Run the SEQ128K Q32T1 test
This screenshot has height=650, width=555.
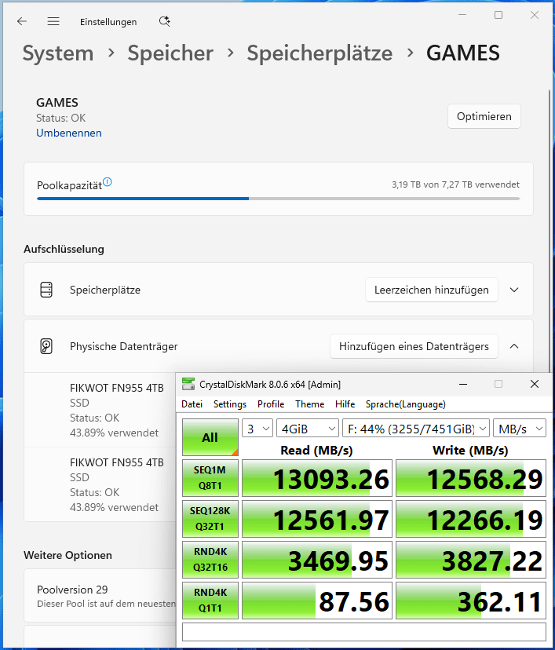[x=210, y=519]
